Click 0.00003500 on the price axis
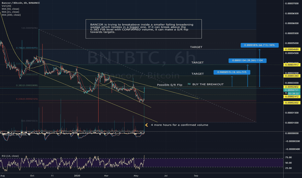Viewport: 302px width, 178px height. click(x=292, y=73)
